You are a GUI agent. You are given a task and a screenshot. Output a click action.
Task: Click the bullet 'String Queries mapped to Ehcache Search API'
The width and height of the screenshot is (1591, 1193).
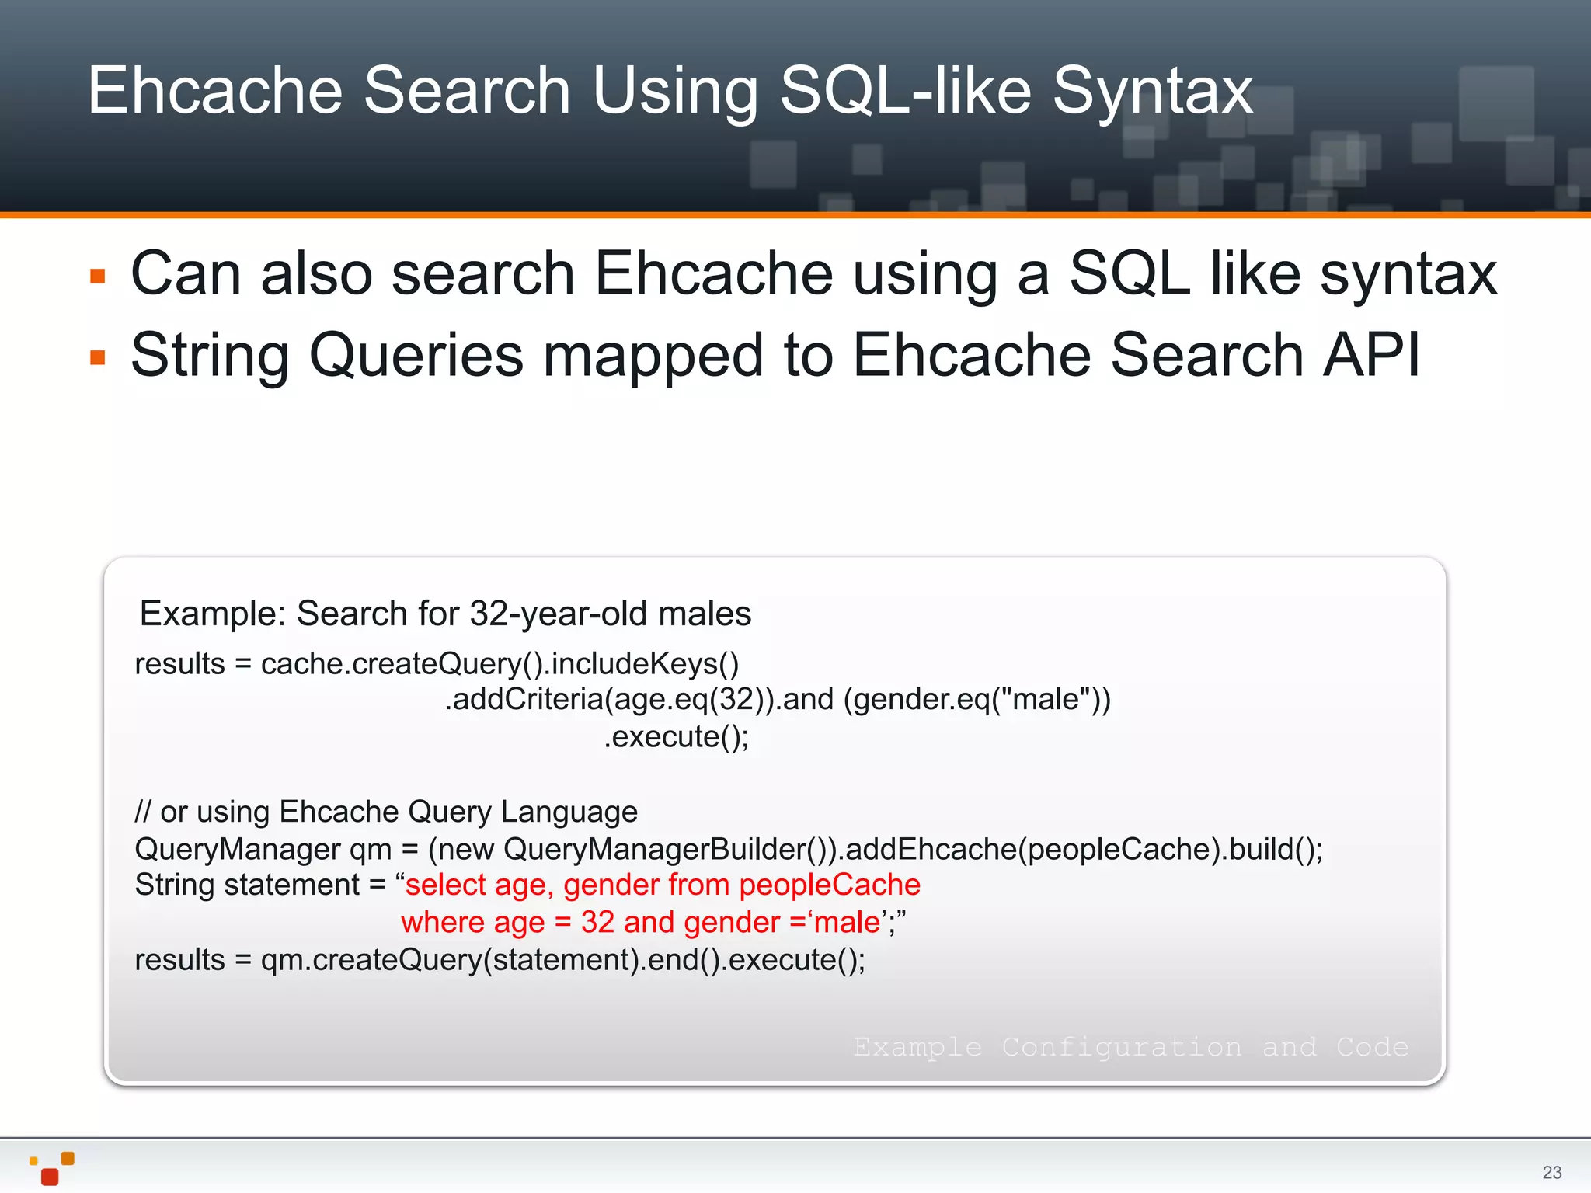775,355
